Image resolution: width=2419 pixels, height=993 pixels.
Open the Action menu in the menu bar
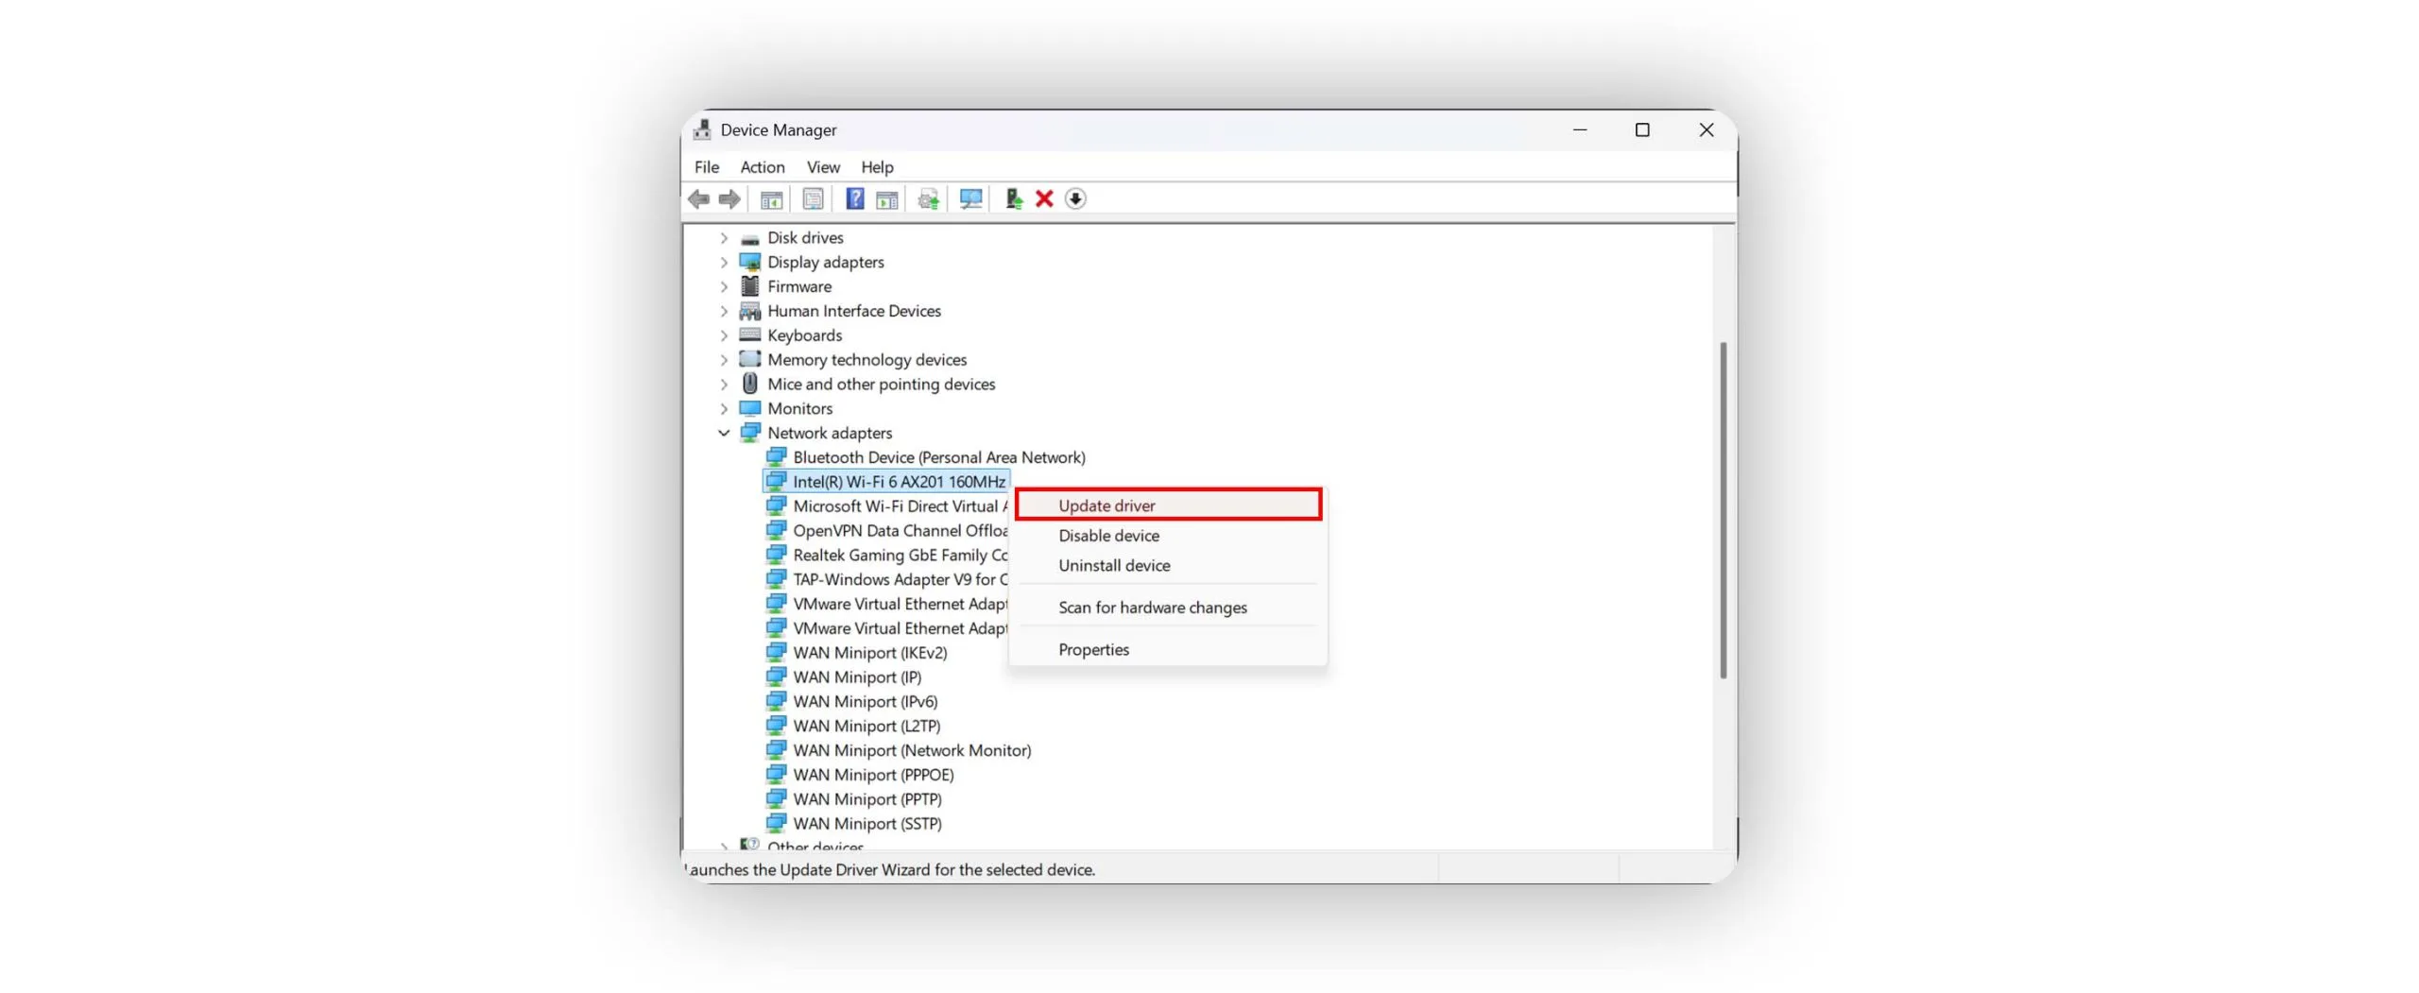point(762,167)
